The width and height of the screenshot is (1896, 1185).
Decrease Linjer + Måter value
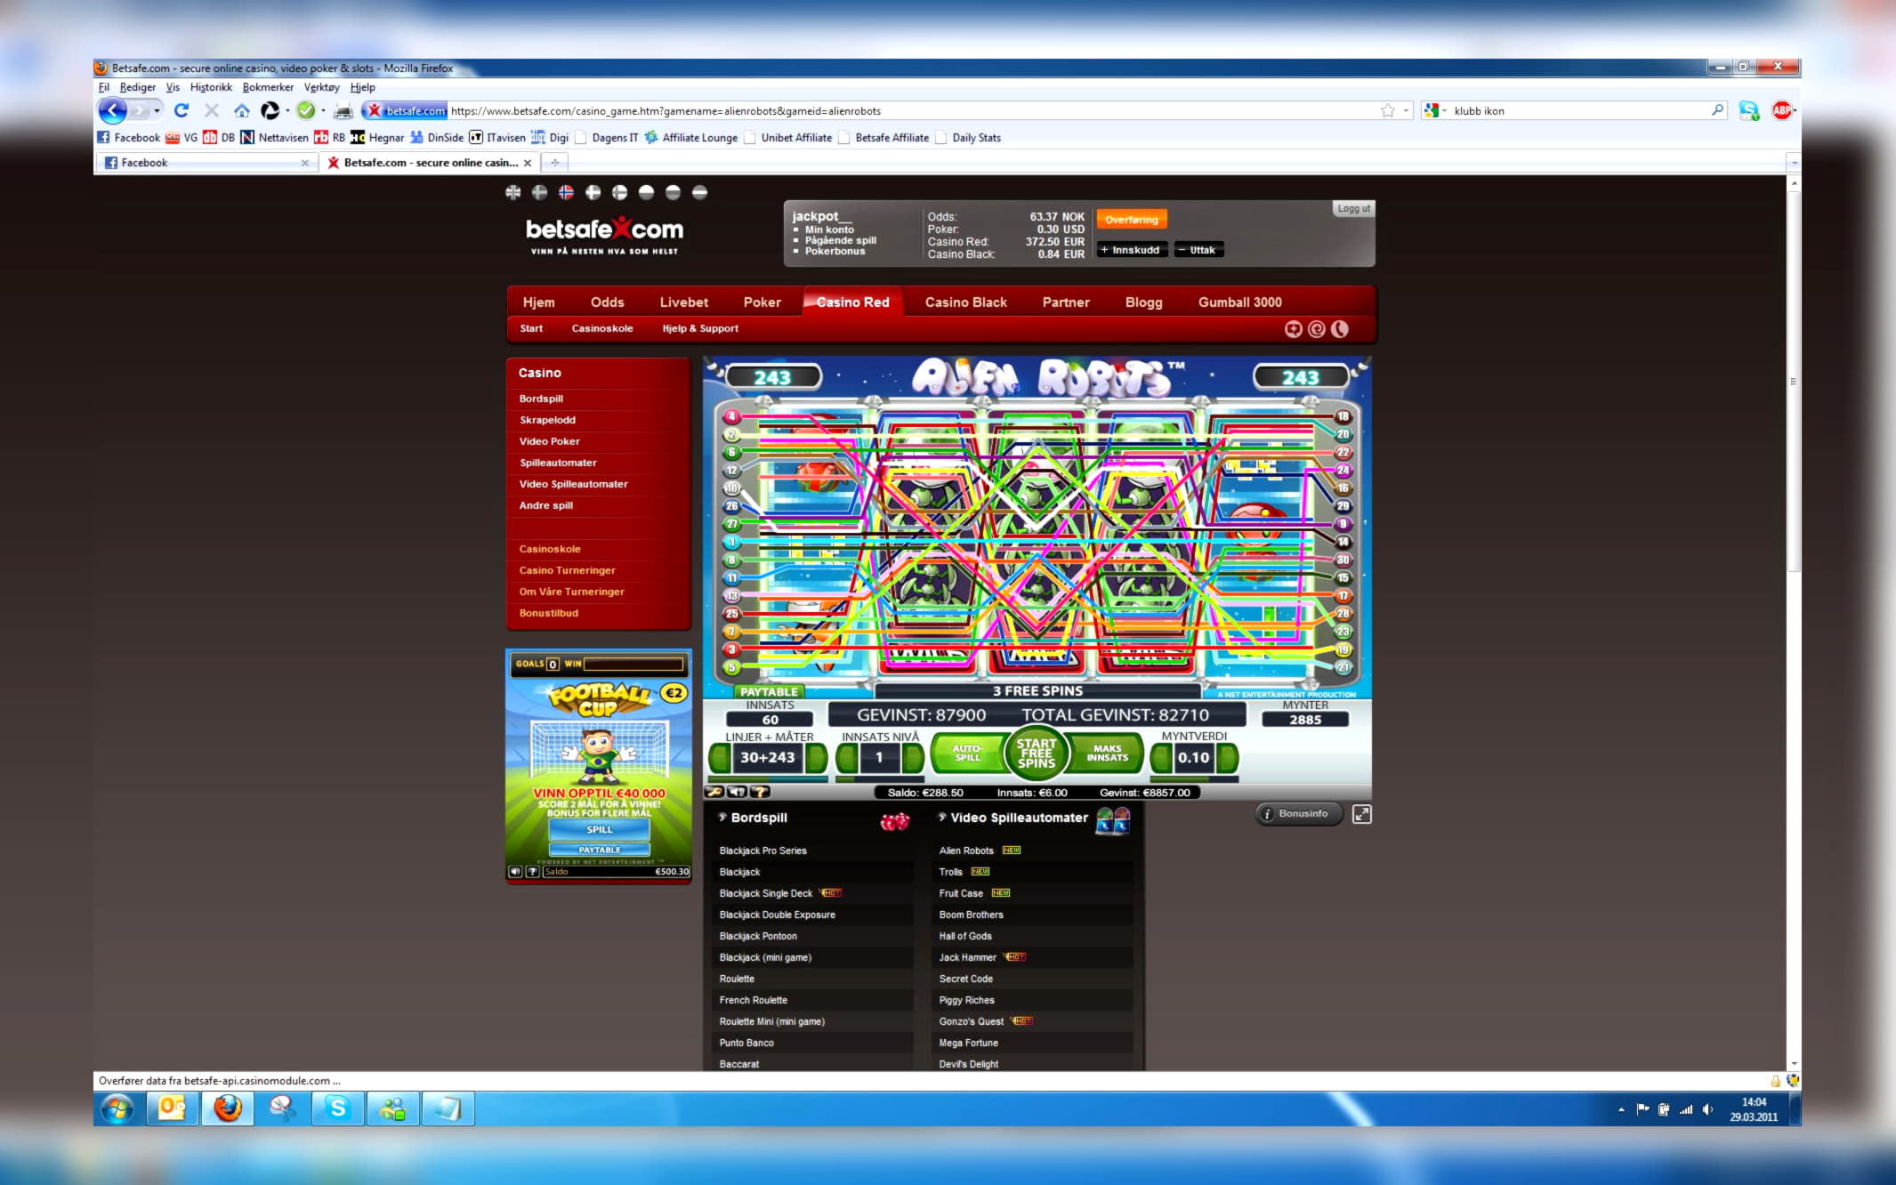pos(719,758)
